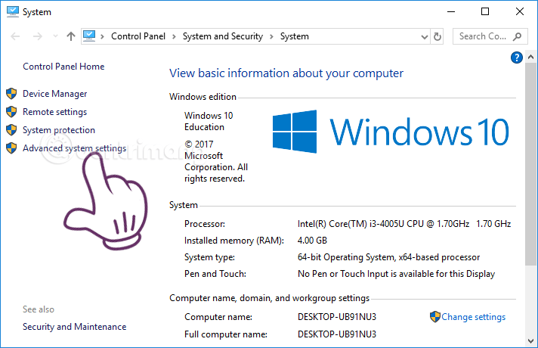Go up one level with up arrow
The width and height of the screenshot is (538, 348).
tap(71, 36)
